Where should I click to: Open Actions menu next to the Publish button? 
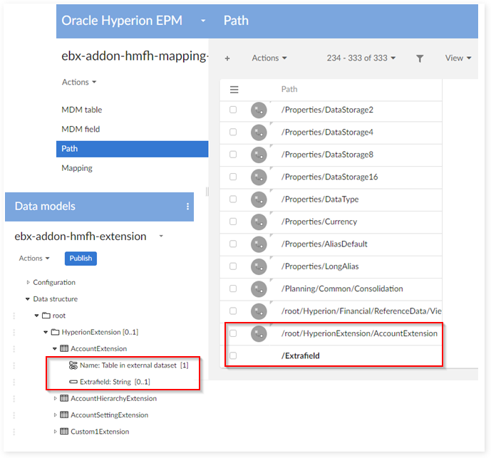click(34, 259)
